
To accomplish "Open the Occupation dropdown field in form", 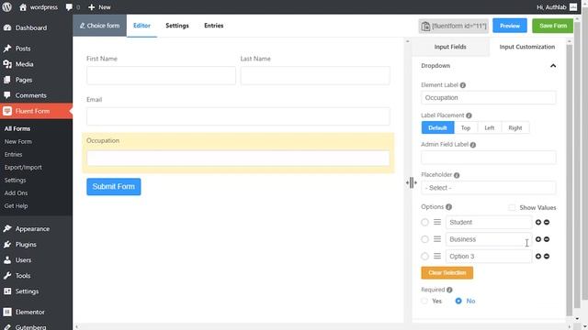I will [238, 159].
